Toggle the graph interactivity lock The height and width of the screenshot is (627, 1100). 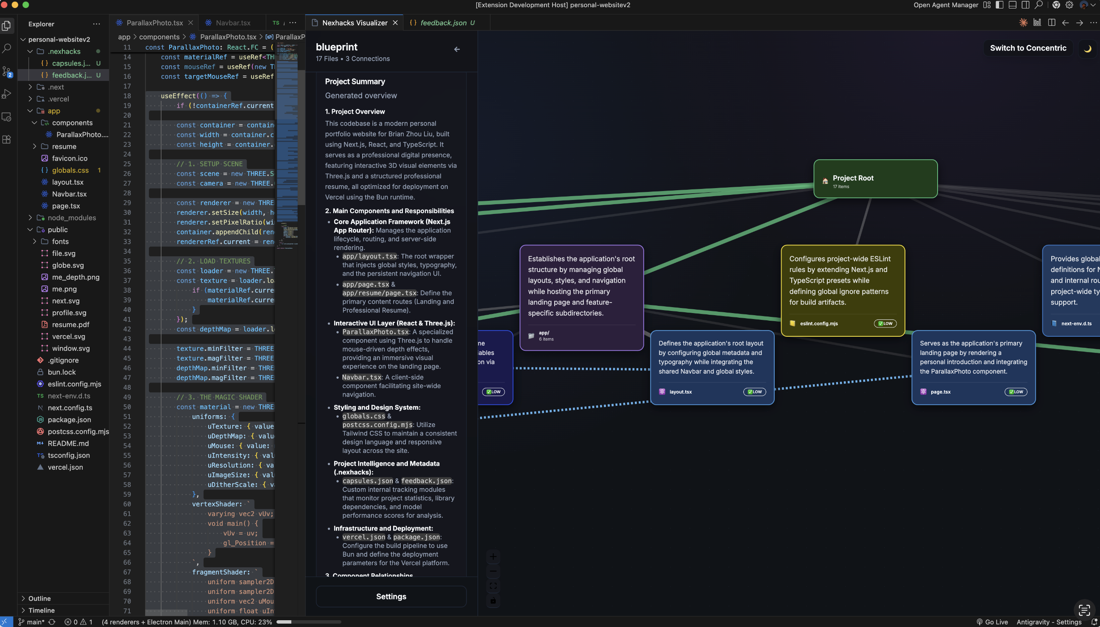[493, 601]
